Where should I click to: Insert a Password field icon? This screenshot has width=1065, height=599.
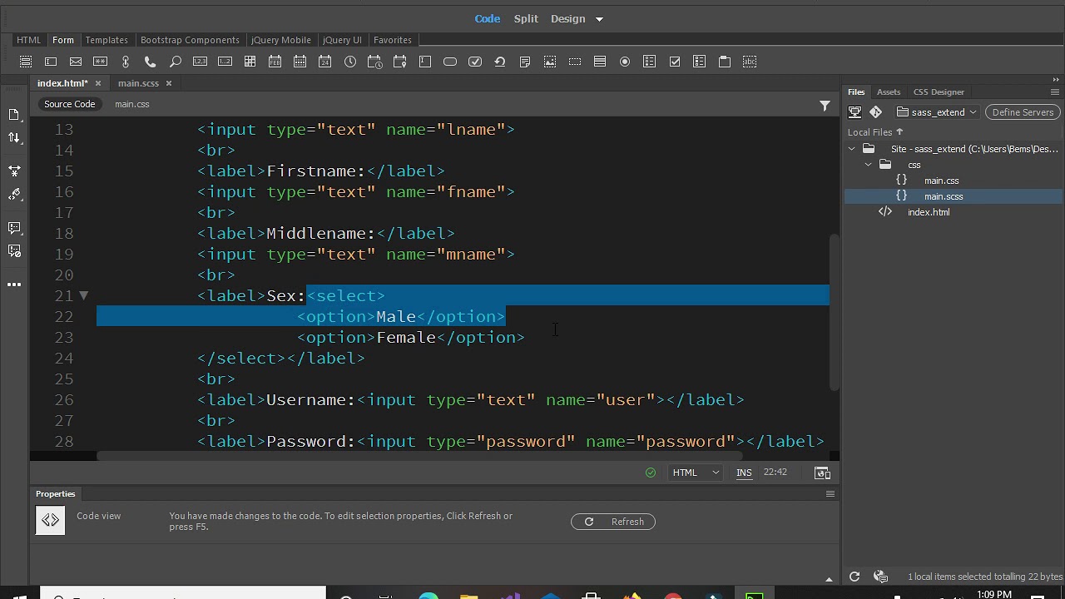coord(101,62)
